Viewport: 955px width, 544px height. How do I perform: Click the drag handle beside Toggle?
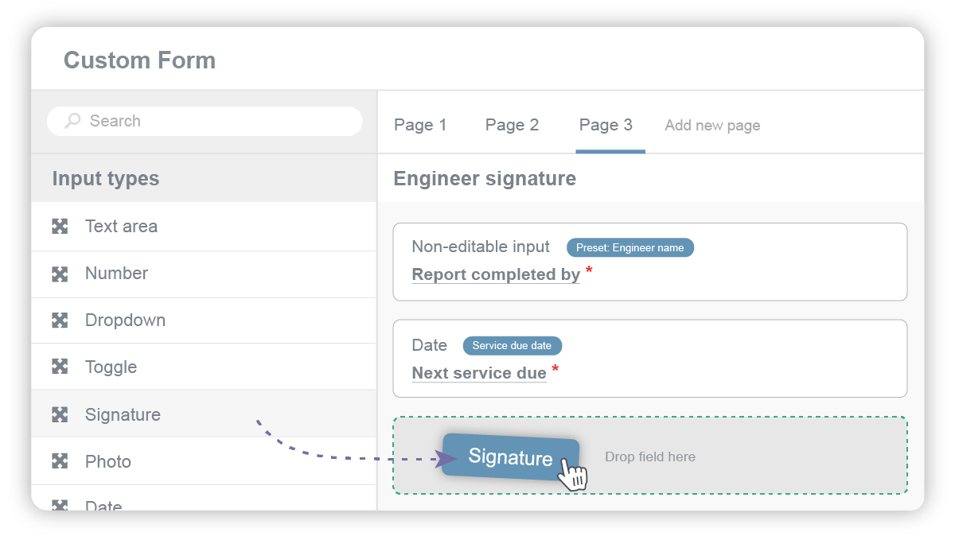60,367
